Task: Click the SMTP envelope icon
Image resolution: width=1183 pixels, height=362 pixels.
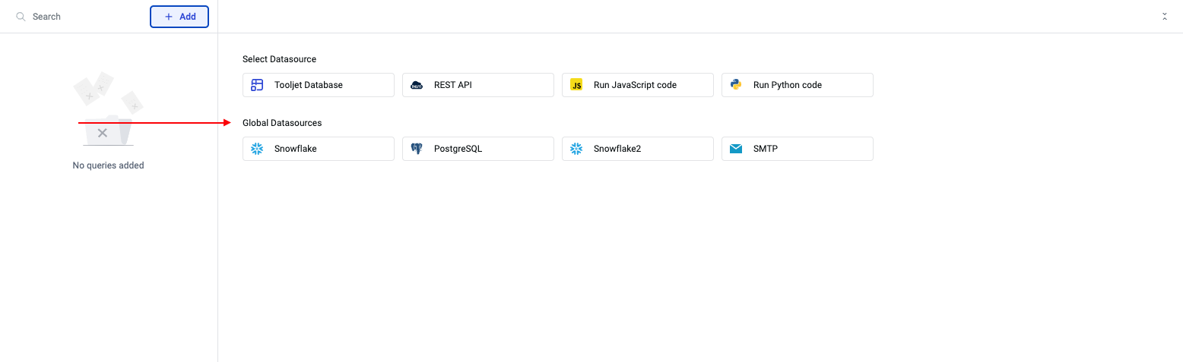Action: click(x=736, y=149)
